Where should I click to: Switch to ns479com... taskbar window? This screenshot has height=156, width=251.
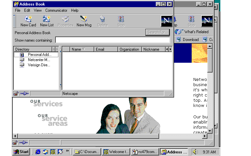145,152
